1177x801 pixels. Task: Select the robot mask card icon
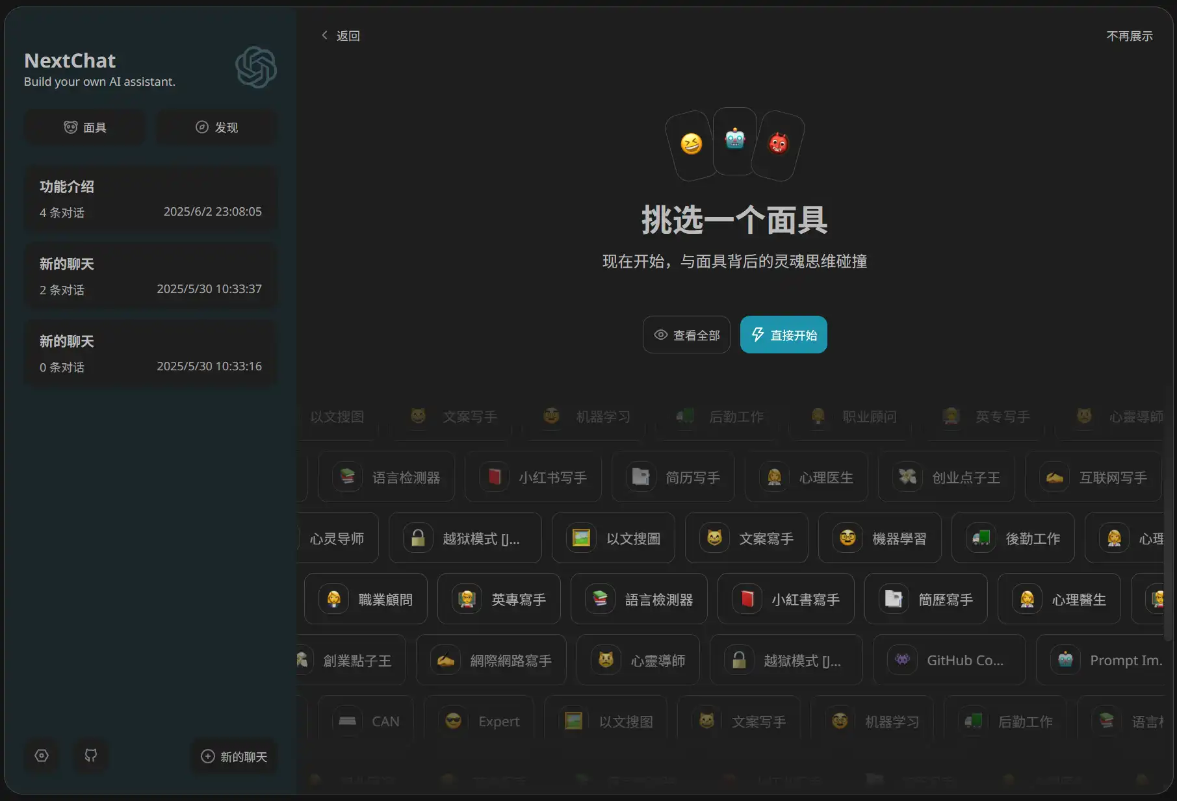735,141
